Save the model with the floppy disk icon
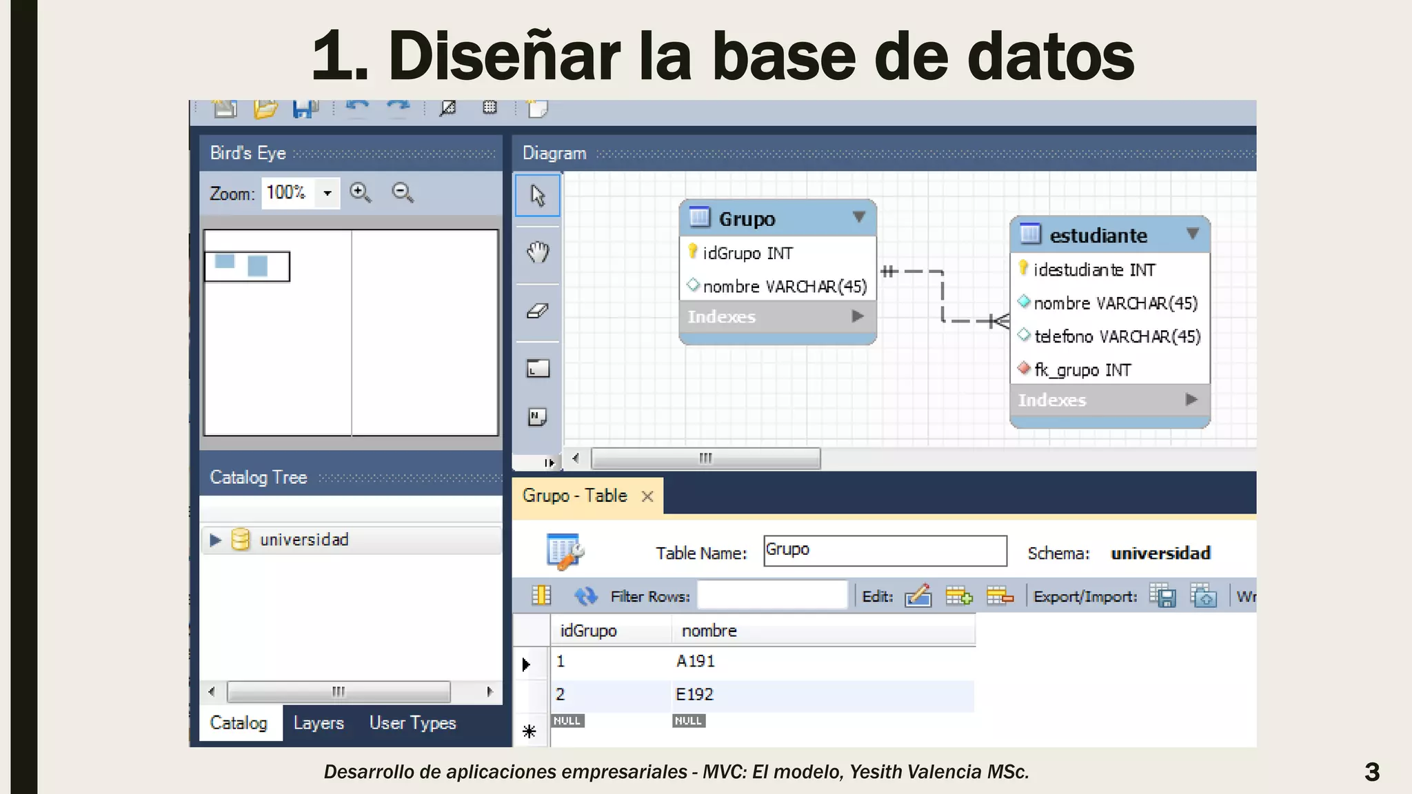This screenshot has height=794, width=1412. (305, 109)
